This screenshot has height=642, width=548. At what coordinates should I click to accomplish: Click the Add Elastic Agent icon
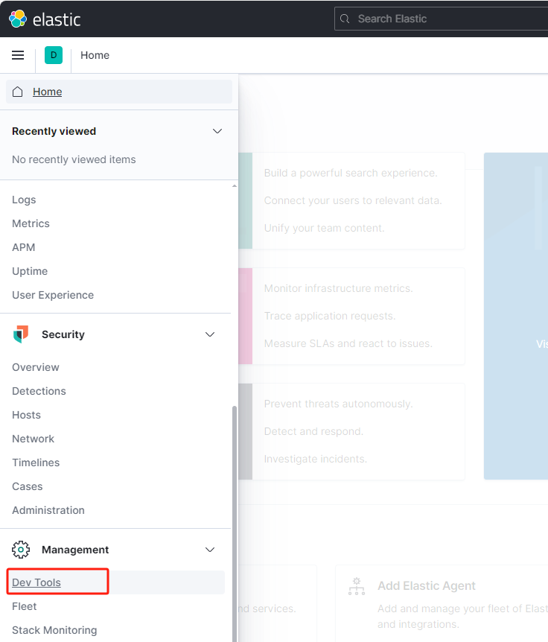(x=357, y=586)
